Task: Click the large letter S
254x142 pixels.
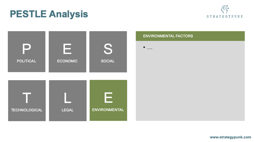Action: (x=108, y=49)
